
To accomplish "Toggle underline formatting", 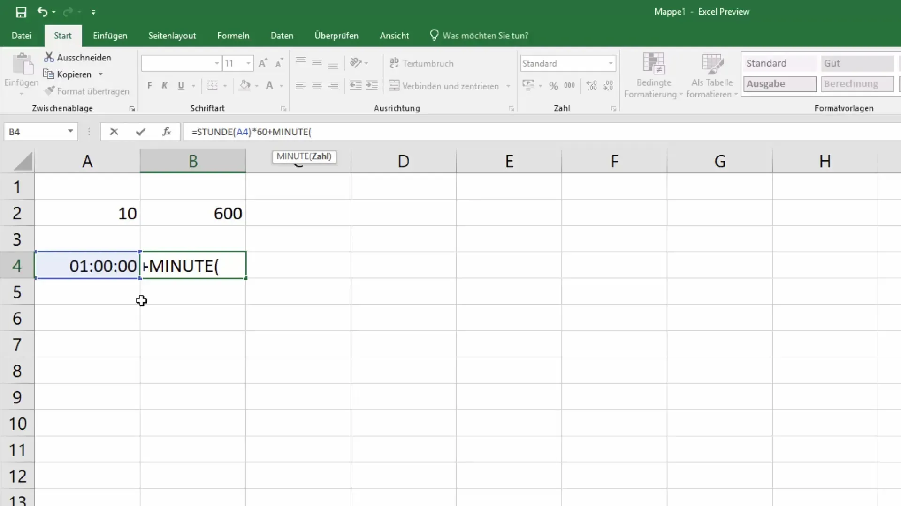I will (x=181, y=85).
